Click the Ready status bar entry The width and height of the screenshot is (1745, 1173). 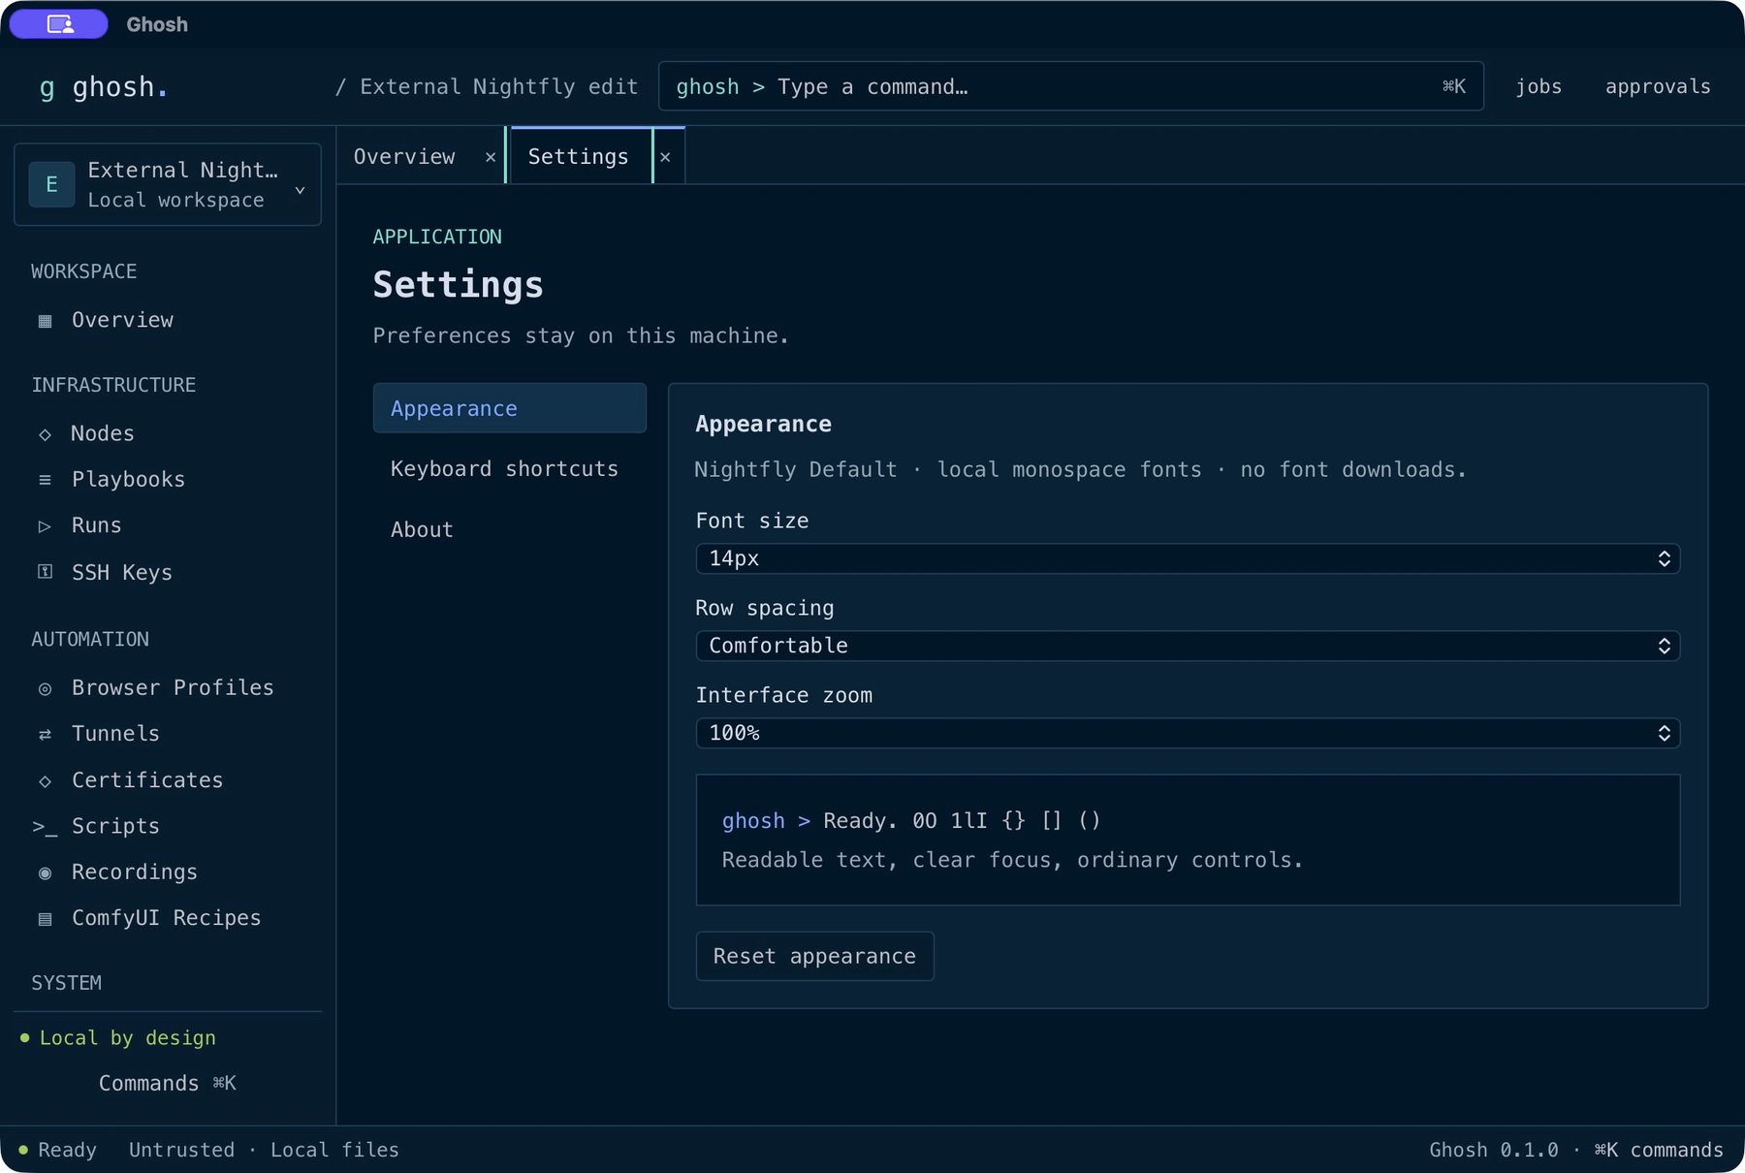tap(58, 1150)
